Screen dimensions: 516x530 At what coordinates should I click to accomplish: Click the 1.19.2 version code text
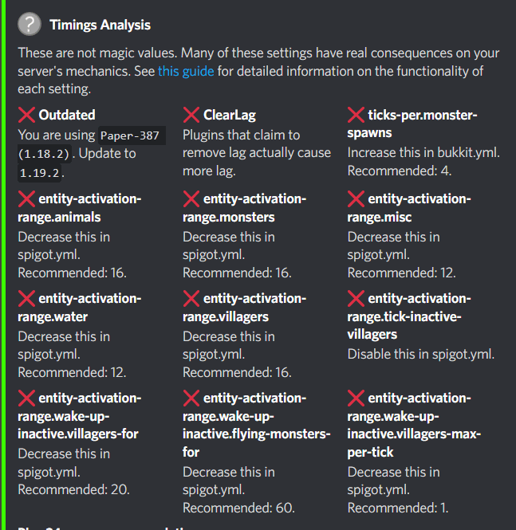click(x=40, y=172)
